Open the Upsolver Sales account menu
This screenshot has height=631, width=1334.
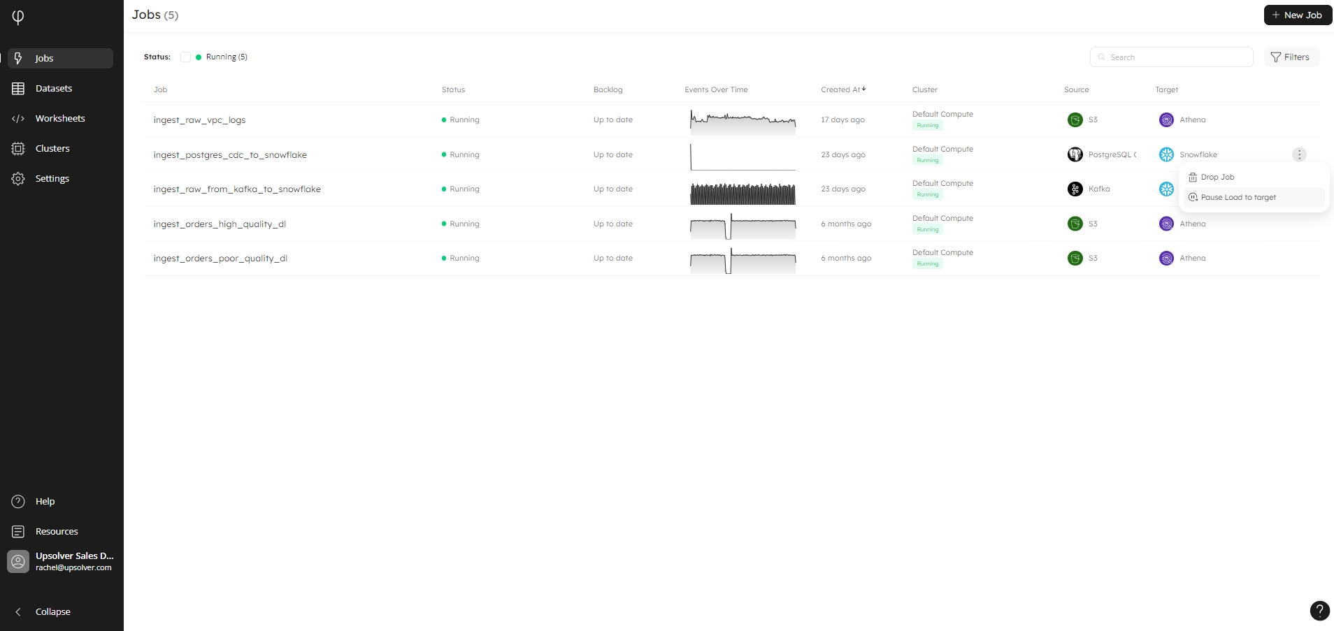(x=62, y=562)
